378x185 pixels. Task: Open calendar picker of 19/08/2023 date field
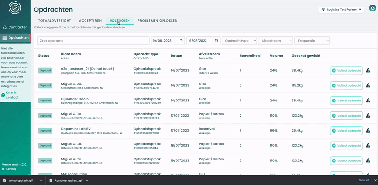tap(216, 41)
